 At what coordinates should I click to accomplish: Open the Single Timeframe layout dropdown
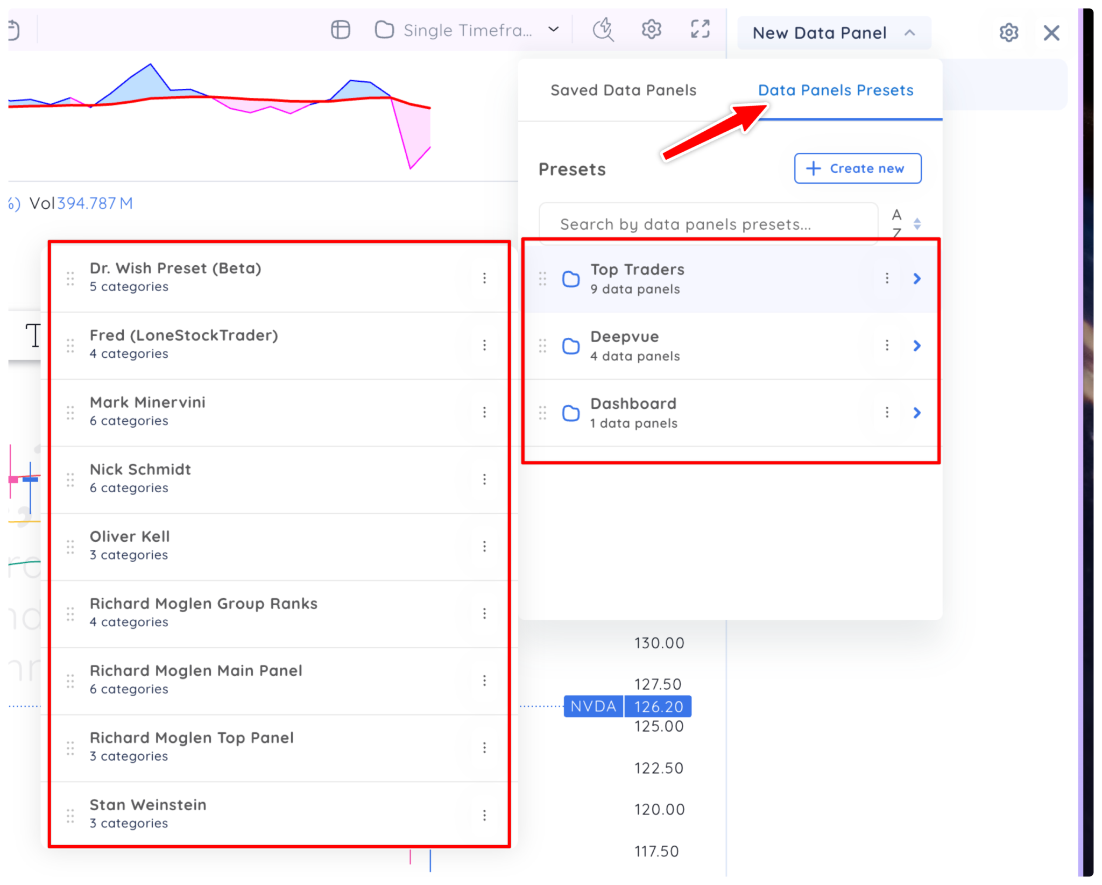[467, 30]
